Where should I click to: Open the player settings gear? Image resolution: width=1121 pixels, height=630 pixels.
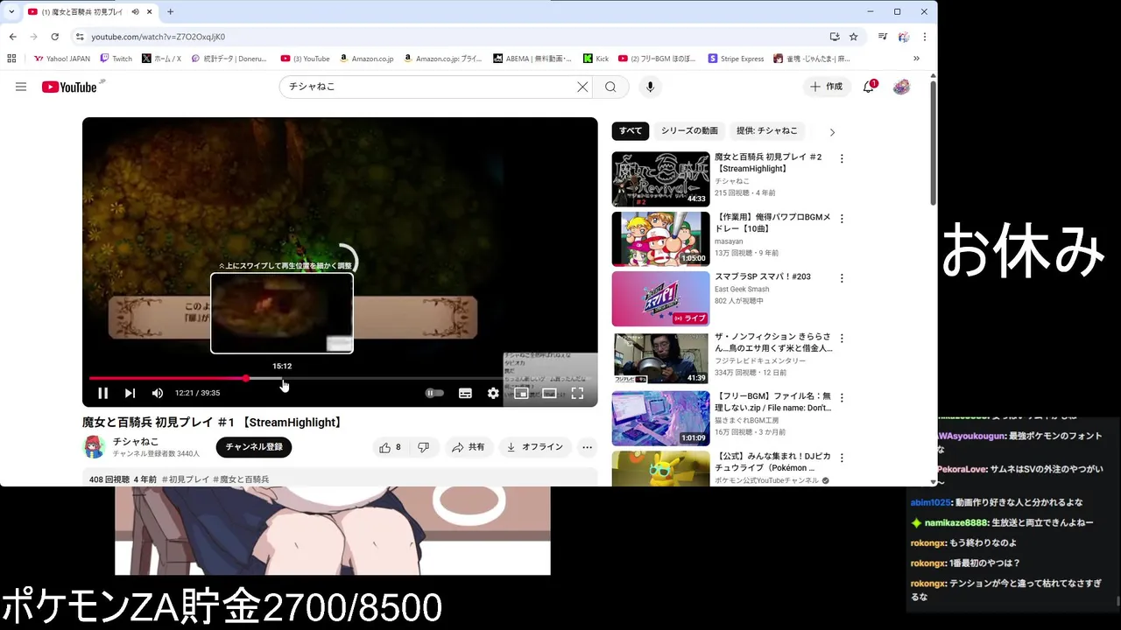point(493,394)
